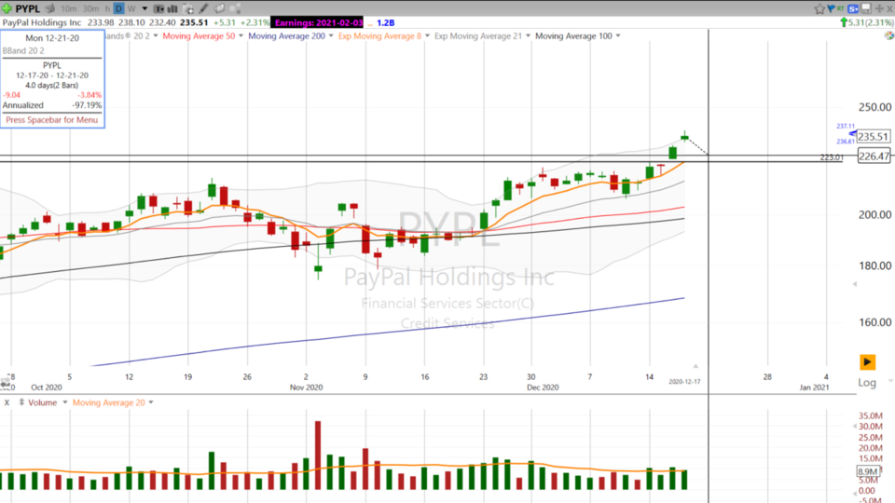Toggle the RT real-time indicator
Screen dimensions: 895x503
840,8
